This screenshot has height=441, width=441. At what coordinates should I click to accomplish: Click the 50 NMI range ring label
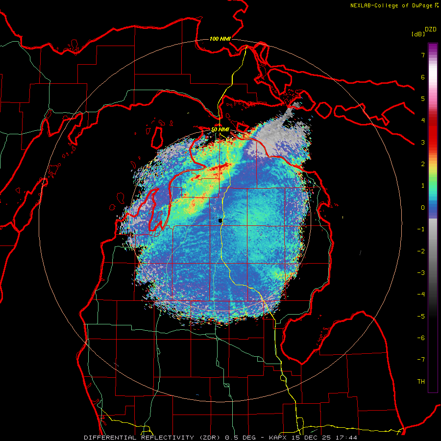click(x=220, y=130)
